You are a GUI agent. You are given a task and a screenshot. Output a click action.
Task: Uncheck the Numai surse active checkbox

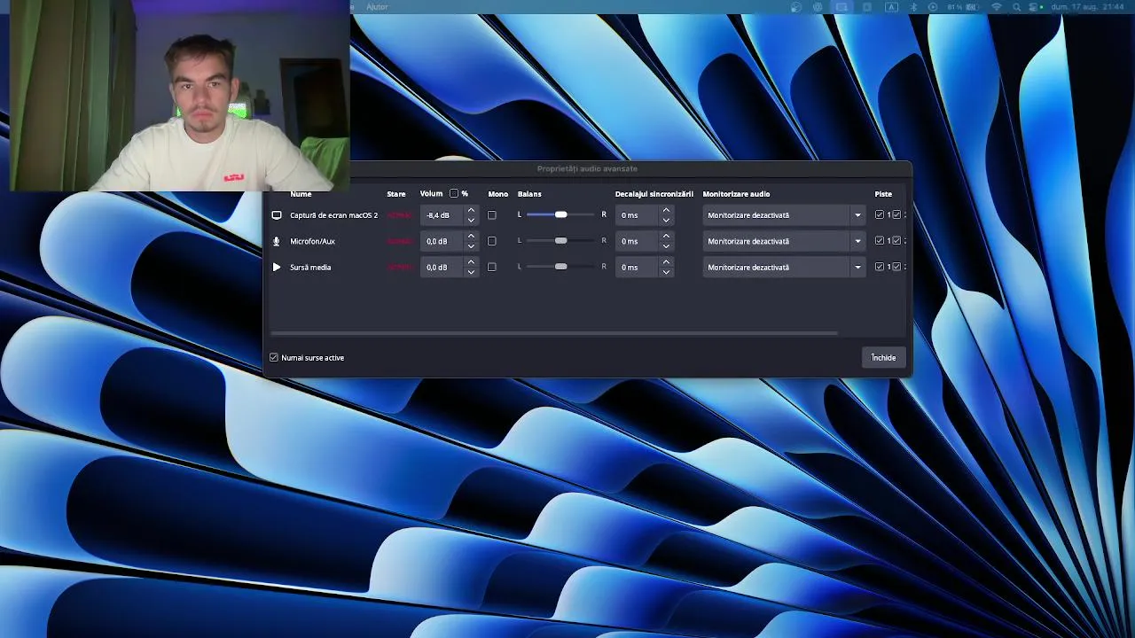274,357
